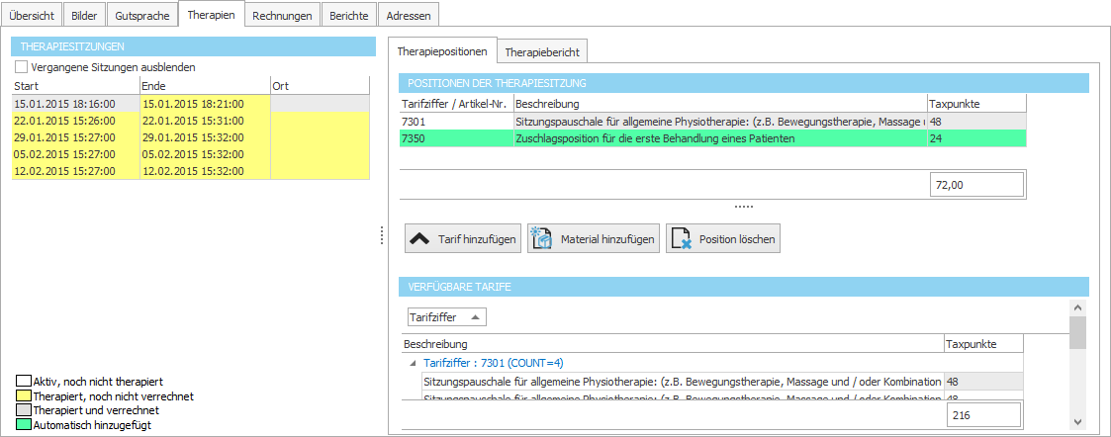Click the Taxpunkte total field showing 72,00
This screenshot has width=1111, height=437.
pos(973,184)
